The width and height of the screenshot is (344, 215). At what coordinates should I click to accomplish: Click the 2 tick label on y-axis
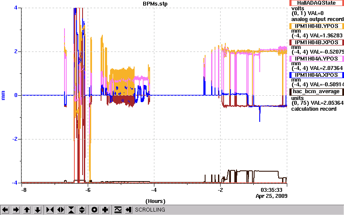pyautogui.click(x=15, y=51)
